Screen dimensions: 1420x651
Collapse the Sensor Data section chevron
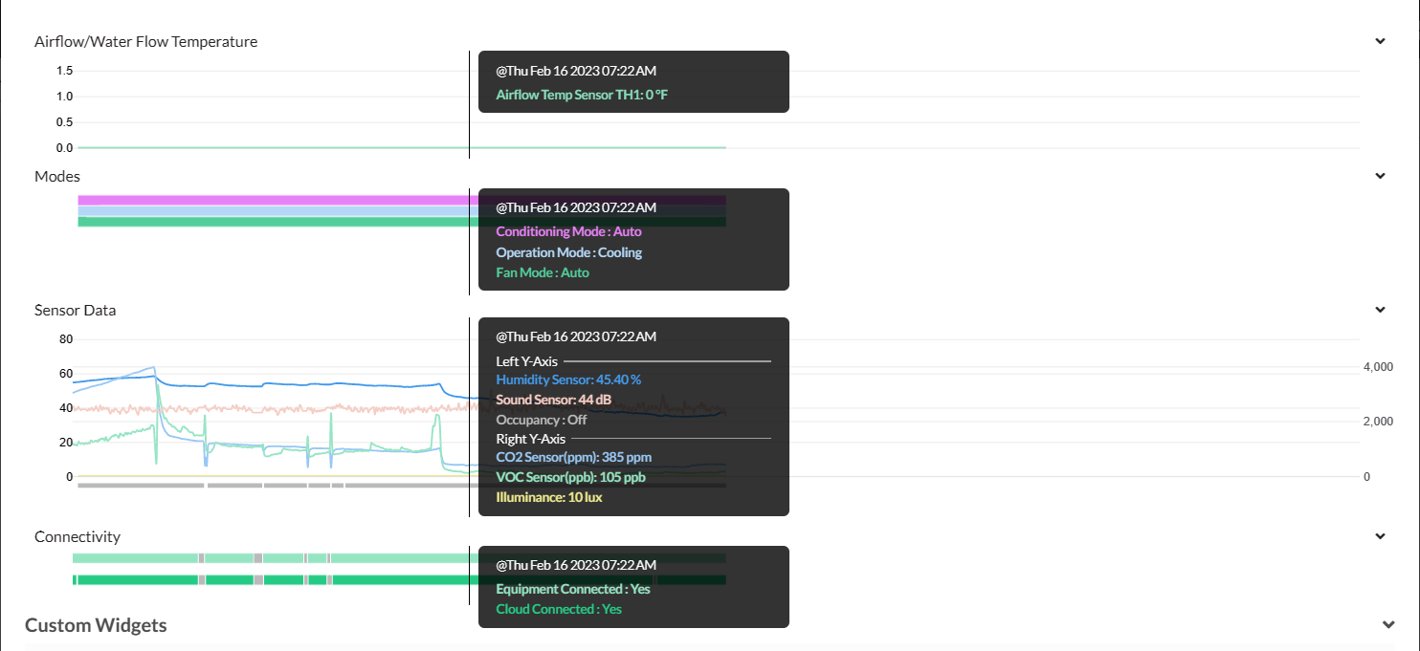(x=1380, y=310)
